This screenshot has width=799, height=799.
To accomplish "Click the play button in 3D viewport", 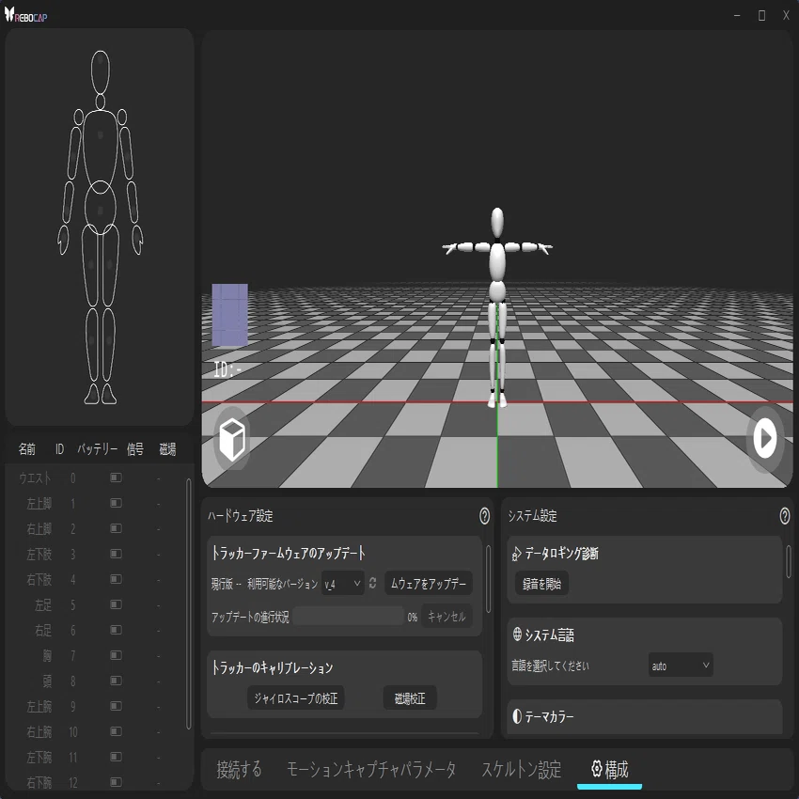I will pyautogui.click(x=765, y=438).
